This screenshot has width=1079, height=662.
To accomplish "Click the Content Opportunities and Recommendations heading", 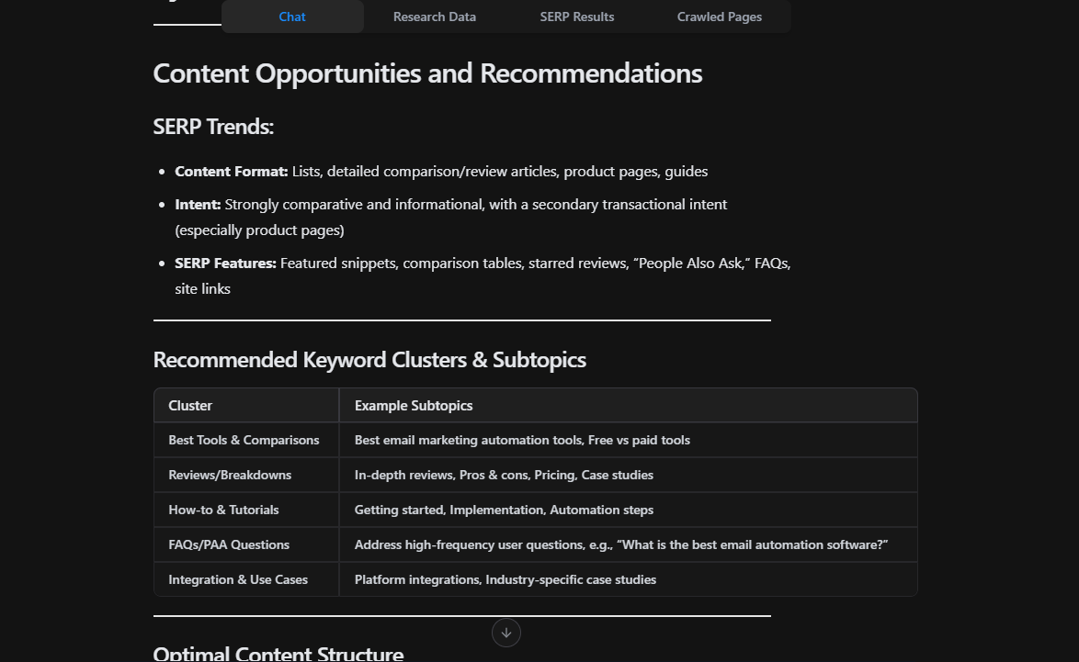I will pos(427,73).
